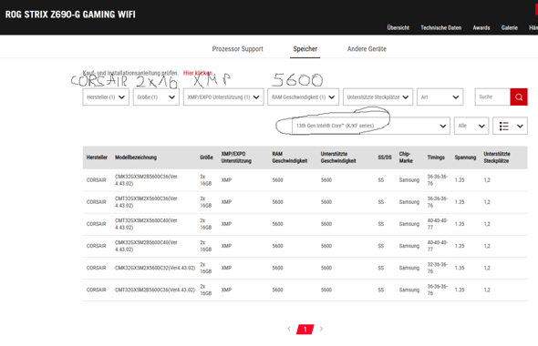Click the 1.35 Spannung value
Screen dimensions: 538x346
[x=460, y=268]
